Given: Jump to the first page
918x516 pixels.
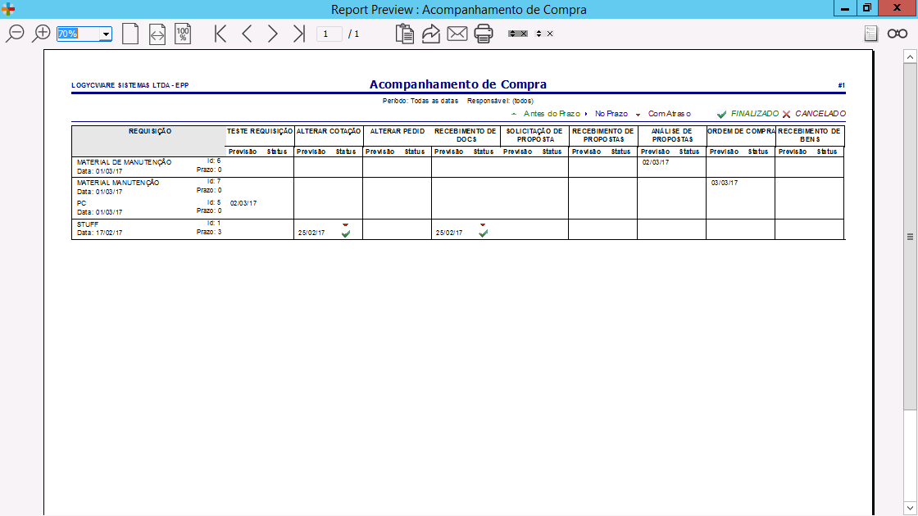Looking at the screenshot, I should [x=220, y=34].
